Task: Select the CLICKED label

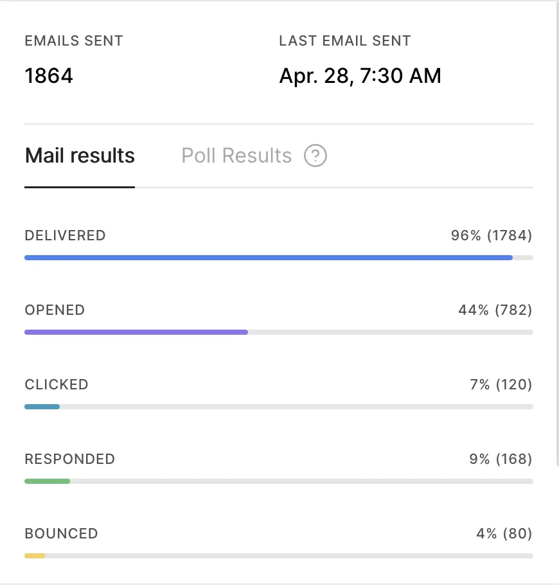Action: (57, 384)
